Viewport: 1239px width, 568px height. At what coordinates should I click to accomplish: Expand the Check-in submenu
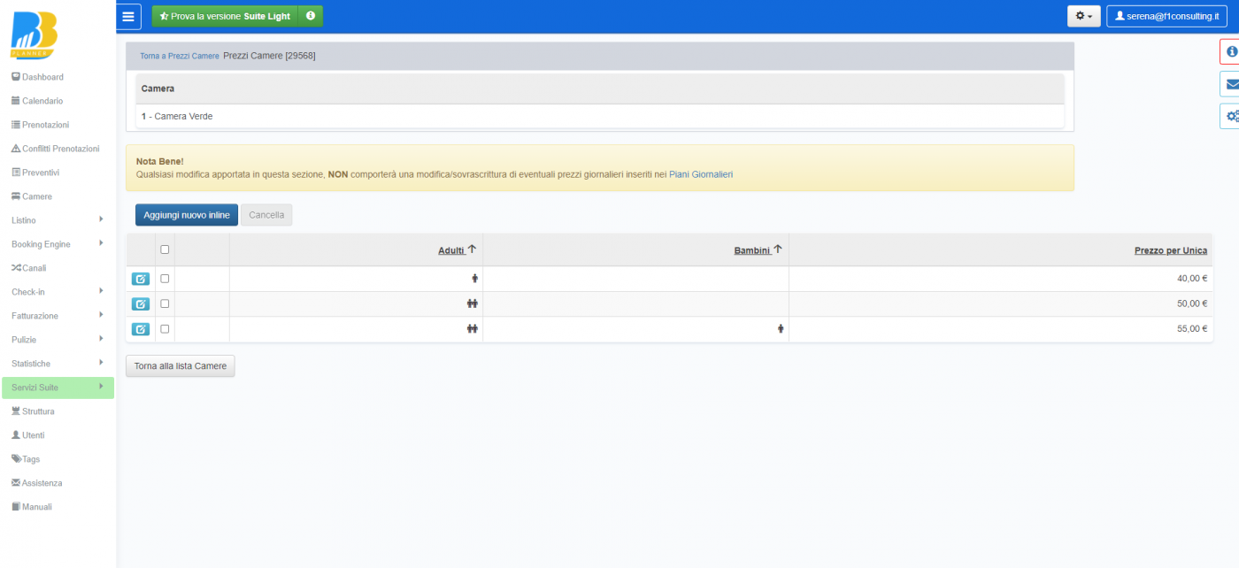(x=58, y=292)
